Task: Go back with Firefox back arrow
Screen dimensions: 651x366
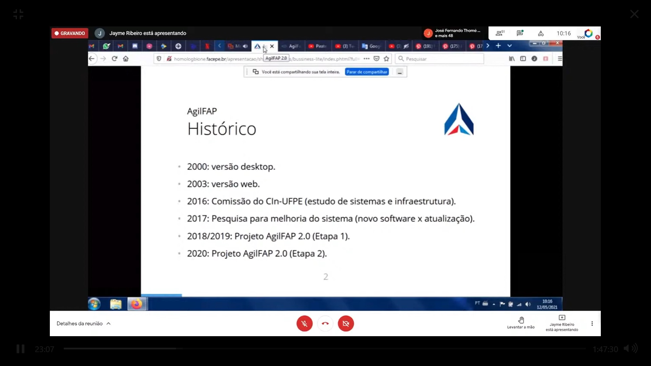Action: [92, 59]
